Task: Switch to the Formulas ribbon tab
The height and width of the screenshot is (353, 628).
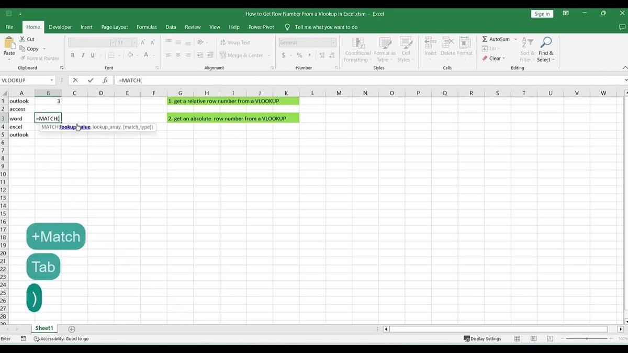Action: tap(147, 27)
